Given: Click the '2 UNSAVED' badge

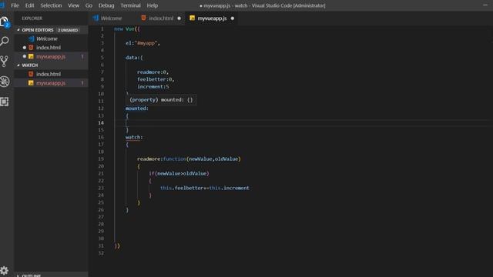Looking at the screenshot, I should [x=68, y=30].
